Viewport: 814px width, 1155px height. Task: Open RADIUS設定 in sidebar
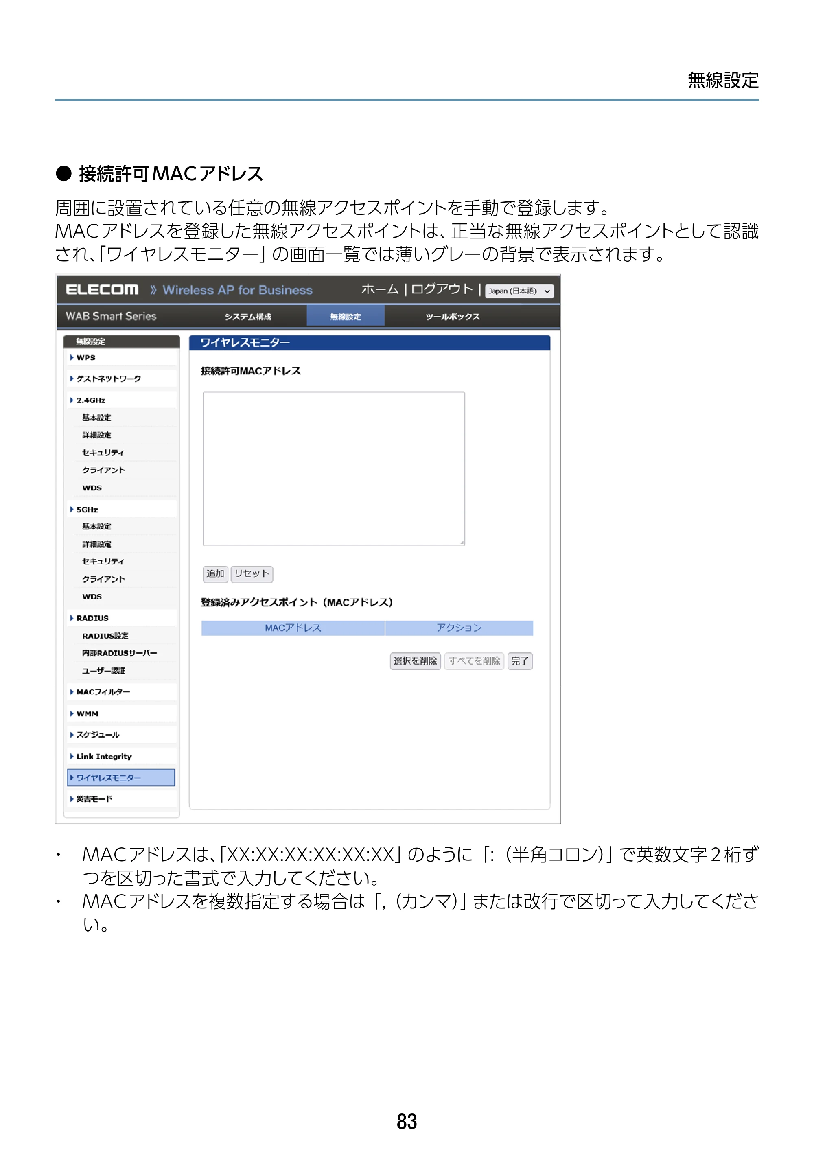tap(105, 635)
